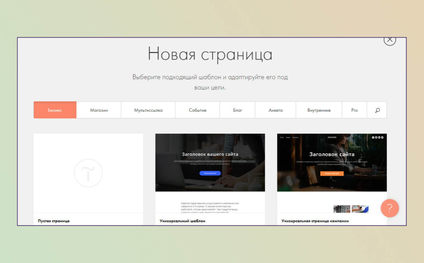Go to the Событие tab

pyautogui.click(x=198, y=110)
